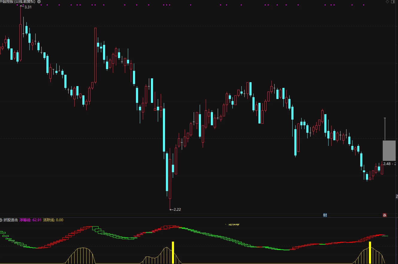Expand the 妖股追击 indicator settings arrow

[1, 220]
